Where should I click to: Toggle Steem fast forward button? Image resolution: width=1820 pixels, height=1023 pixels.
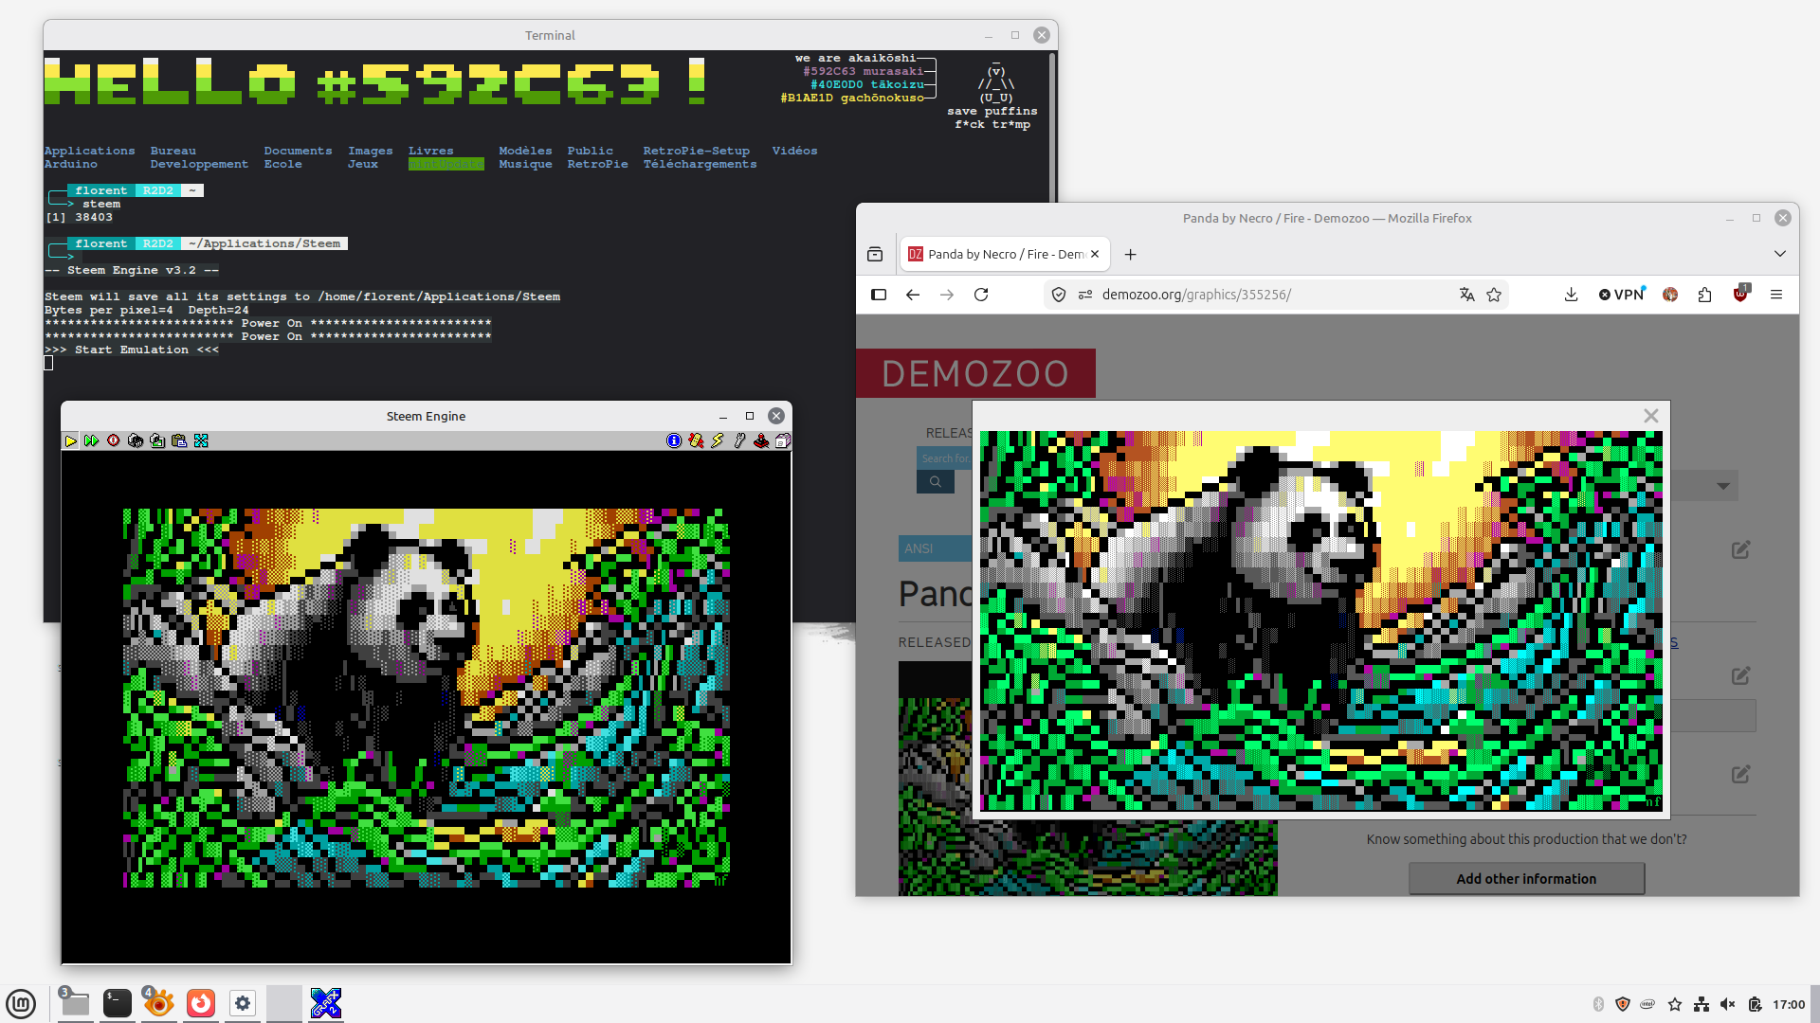[x=91, y=440]
